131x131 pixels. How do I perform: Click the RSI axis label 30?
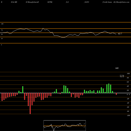pyautogui.click(x=2, y=39)
